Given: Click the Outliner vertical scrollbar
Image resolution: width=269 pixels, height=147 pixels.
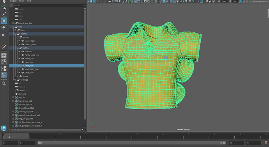Looking at the screenshot, I should pyautogui.click(x=85, y=64).
